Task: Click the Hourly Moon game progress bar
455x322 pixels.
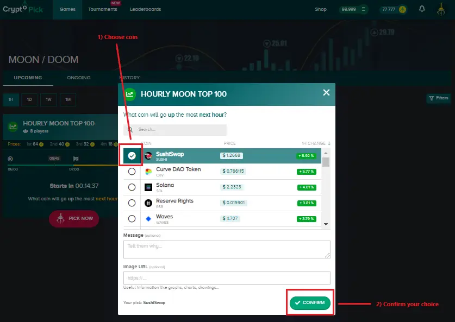Action: coord(63,165)
